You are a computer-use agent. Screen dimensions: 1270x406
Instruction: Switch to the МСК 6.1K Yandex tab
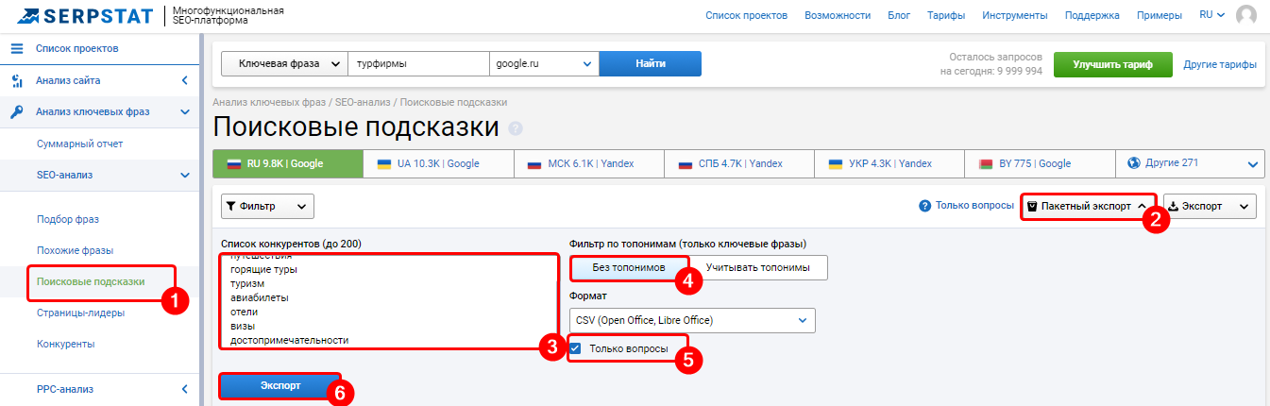click(x=589, y=163)
